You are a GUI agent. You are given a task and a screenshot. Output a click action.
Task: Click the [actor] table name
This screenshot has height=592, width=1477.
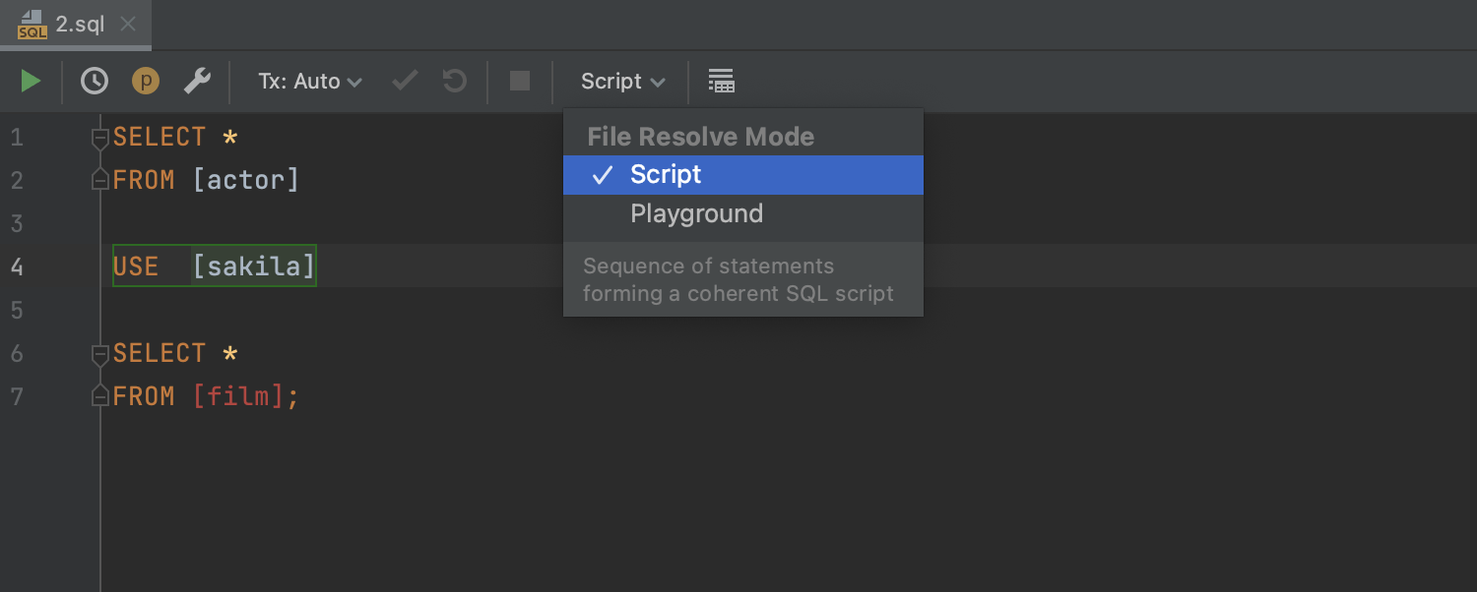pyautogui.click(x=245, y=180)
